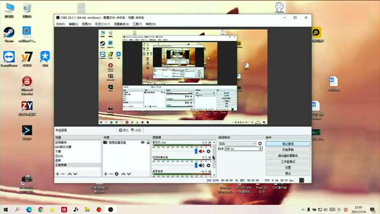The height and width of the screenshot is (214, 380).
Task: Move the selected source up
Action: (x=123, y=174)
